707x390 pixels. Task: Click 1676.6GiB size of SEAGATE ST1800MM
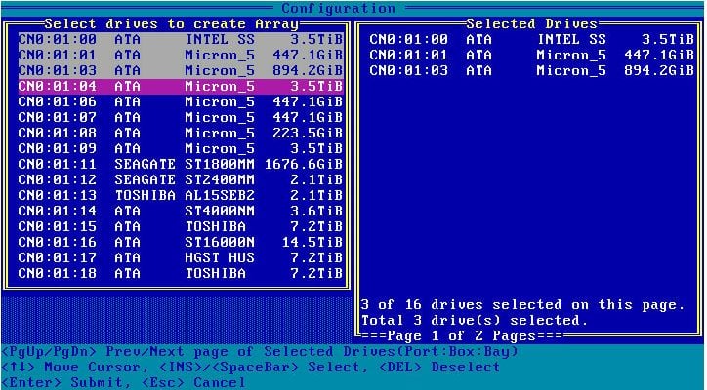click(x=304, y=165)
